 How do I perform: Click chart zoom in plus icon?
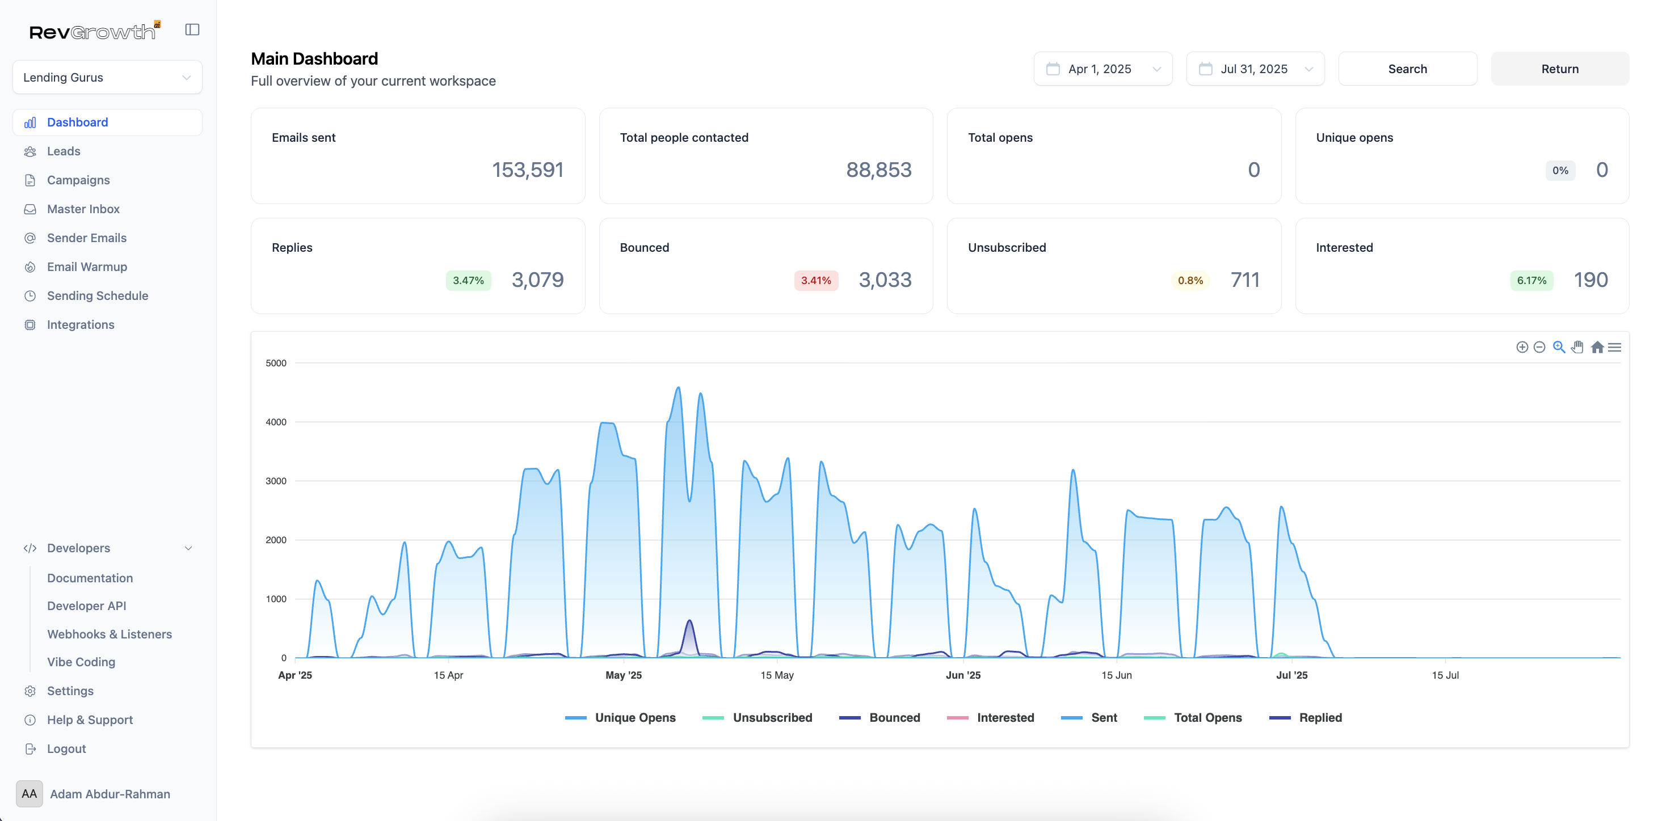click(1522, 347)
